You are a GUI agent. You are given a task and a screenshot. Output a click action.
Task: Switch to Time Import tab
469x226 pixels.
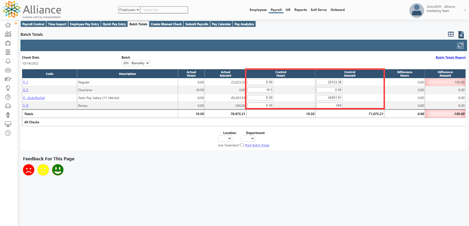pos(57,24)
